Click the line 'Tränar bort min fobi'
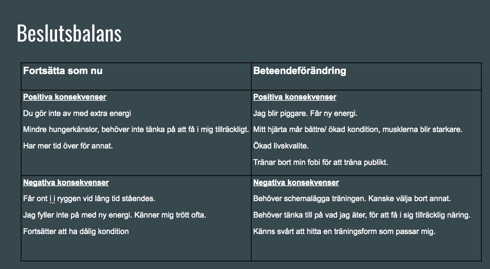Viewport: 490px width, 269px height. click(x=321, y=162)
